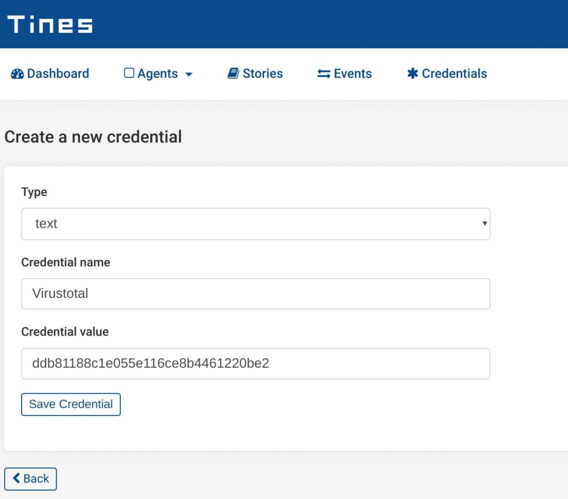
Task: Click the 'Create a new credential' heading
Action: click(93, 137)
